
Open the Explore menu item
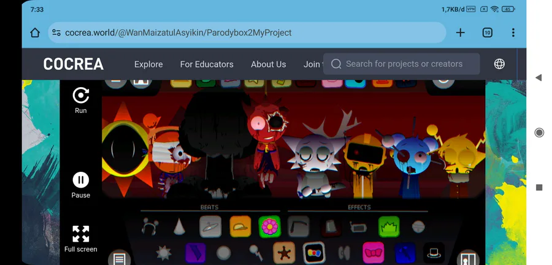click(148, 64)
